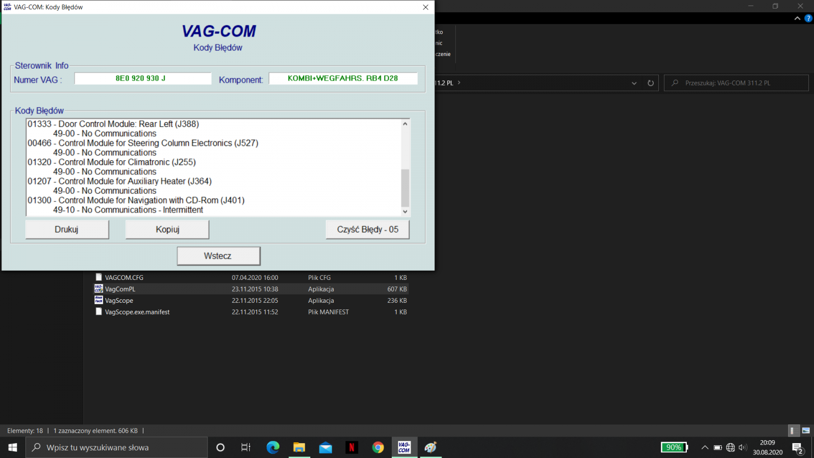Screen dimensions: 814x458
Task: Select fault 01207 - Auxiliary Heater (J364)
Action: click(120, 181)
